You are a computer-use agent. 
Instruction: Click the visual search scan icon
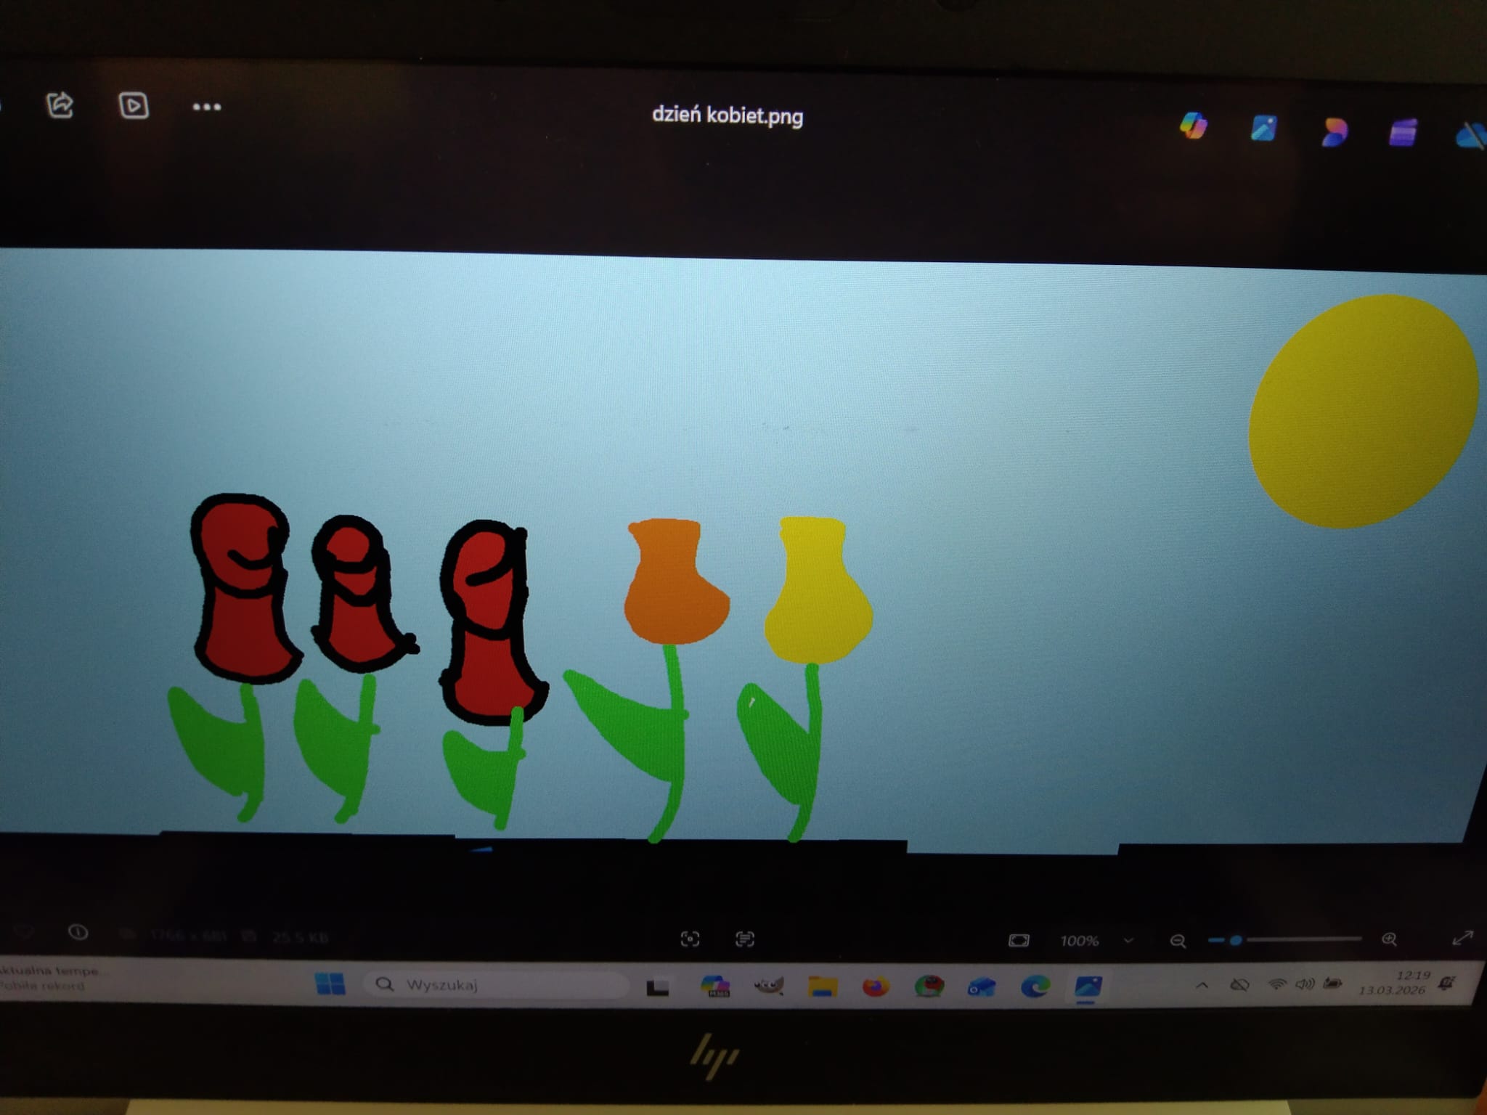pyautogui.click(x=690, y=939)
